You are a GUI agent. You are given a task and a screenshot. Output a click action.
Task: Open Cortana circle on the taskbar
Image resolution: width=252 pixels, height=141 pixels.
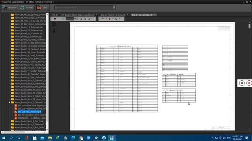pos(19,138)
